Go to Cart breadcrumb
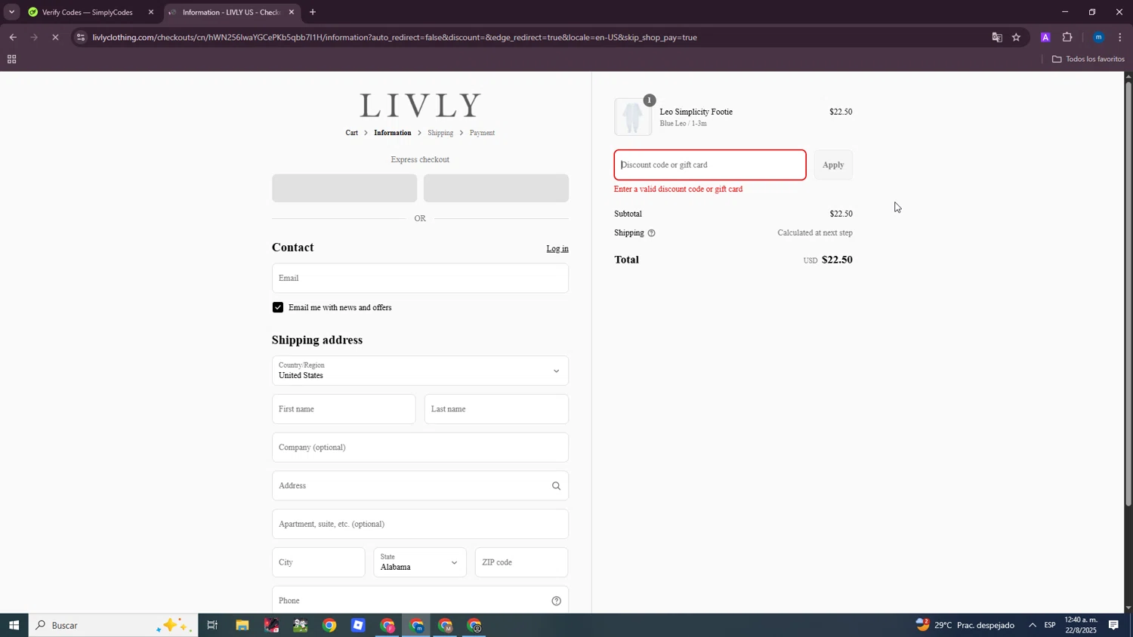 [352, 133]
